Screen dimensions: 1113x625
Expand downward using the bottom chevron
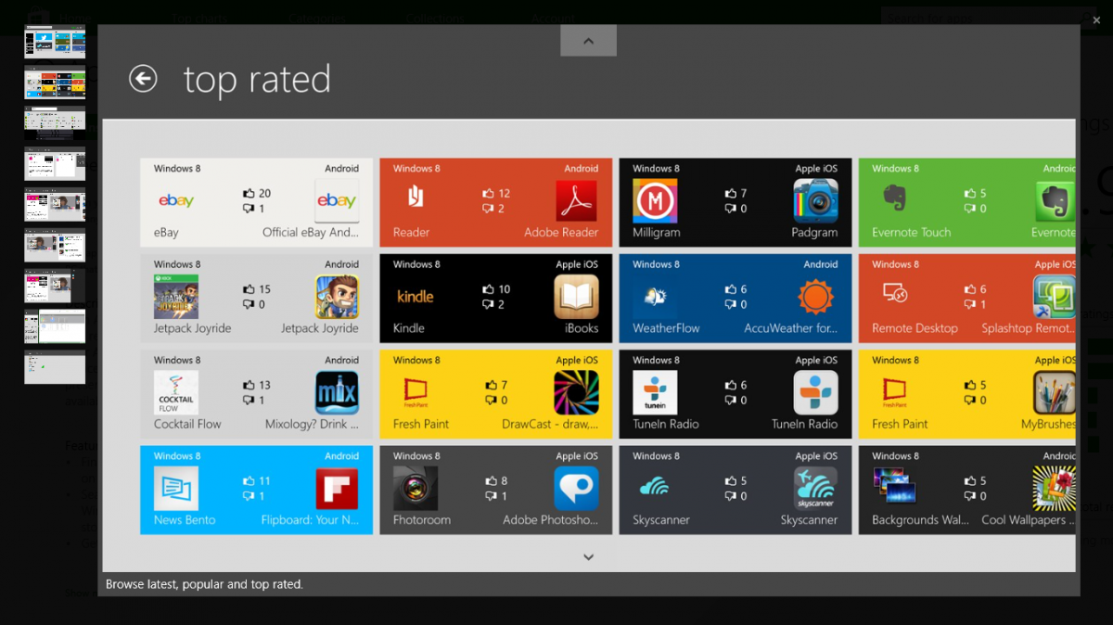[588, 556]
